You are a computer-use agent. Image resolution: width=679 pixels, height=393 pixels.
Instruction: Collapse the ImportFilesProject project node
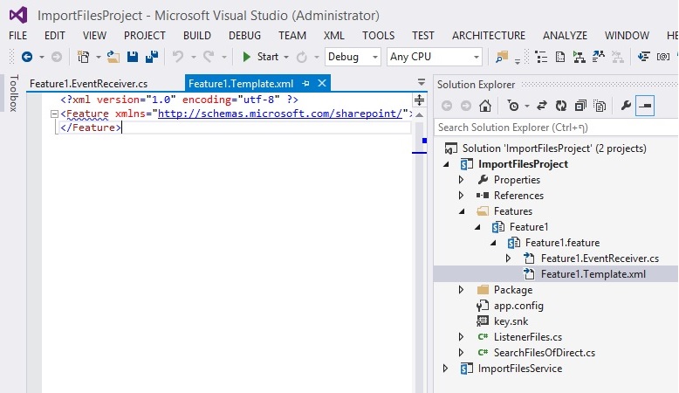[446, 165]
